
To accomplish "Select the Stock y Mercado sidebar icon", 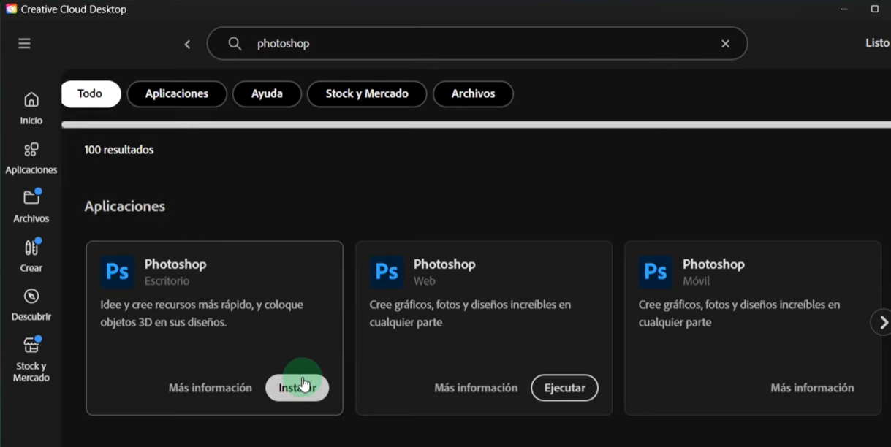I will coord(30,348).
